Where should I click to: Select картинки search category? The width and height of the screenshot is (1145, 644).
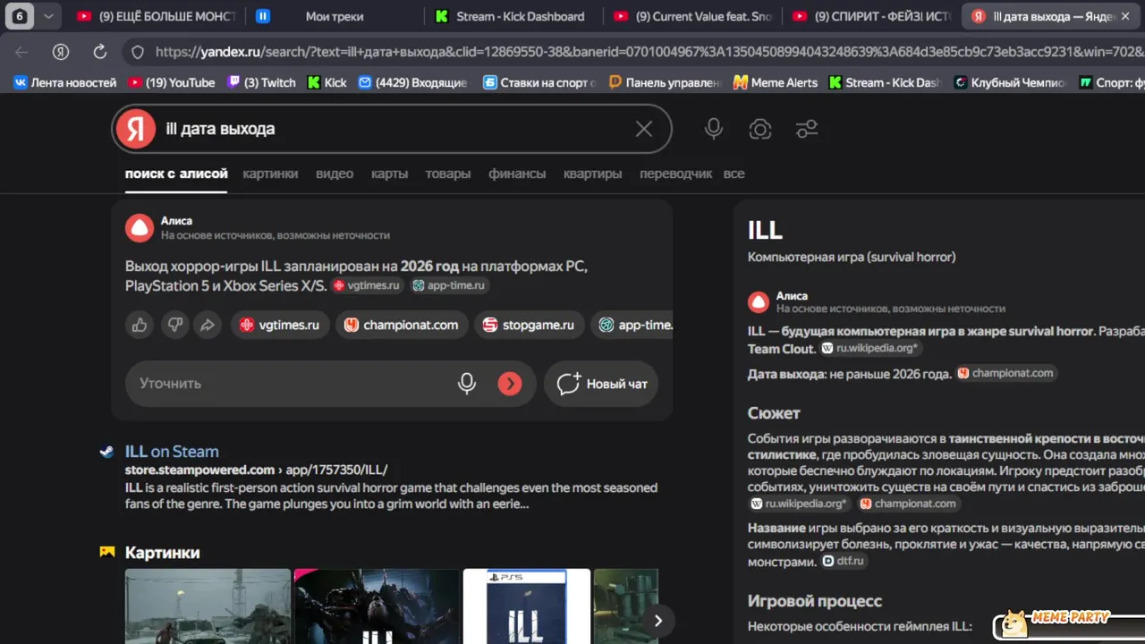pos(270,174)
